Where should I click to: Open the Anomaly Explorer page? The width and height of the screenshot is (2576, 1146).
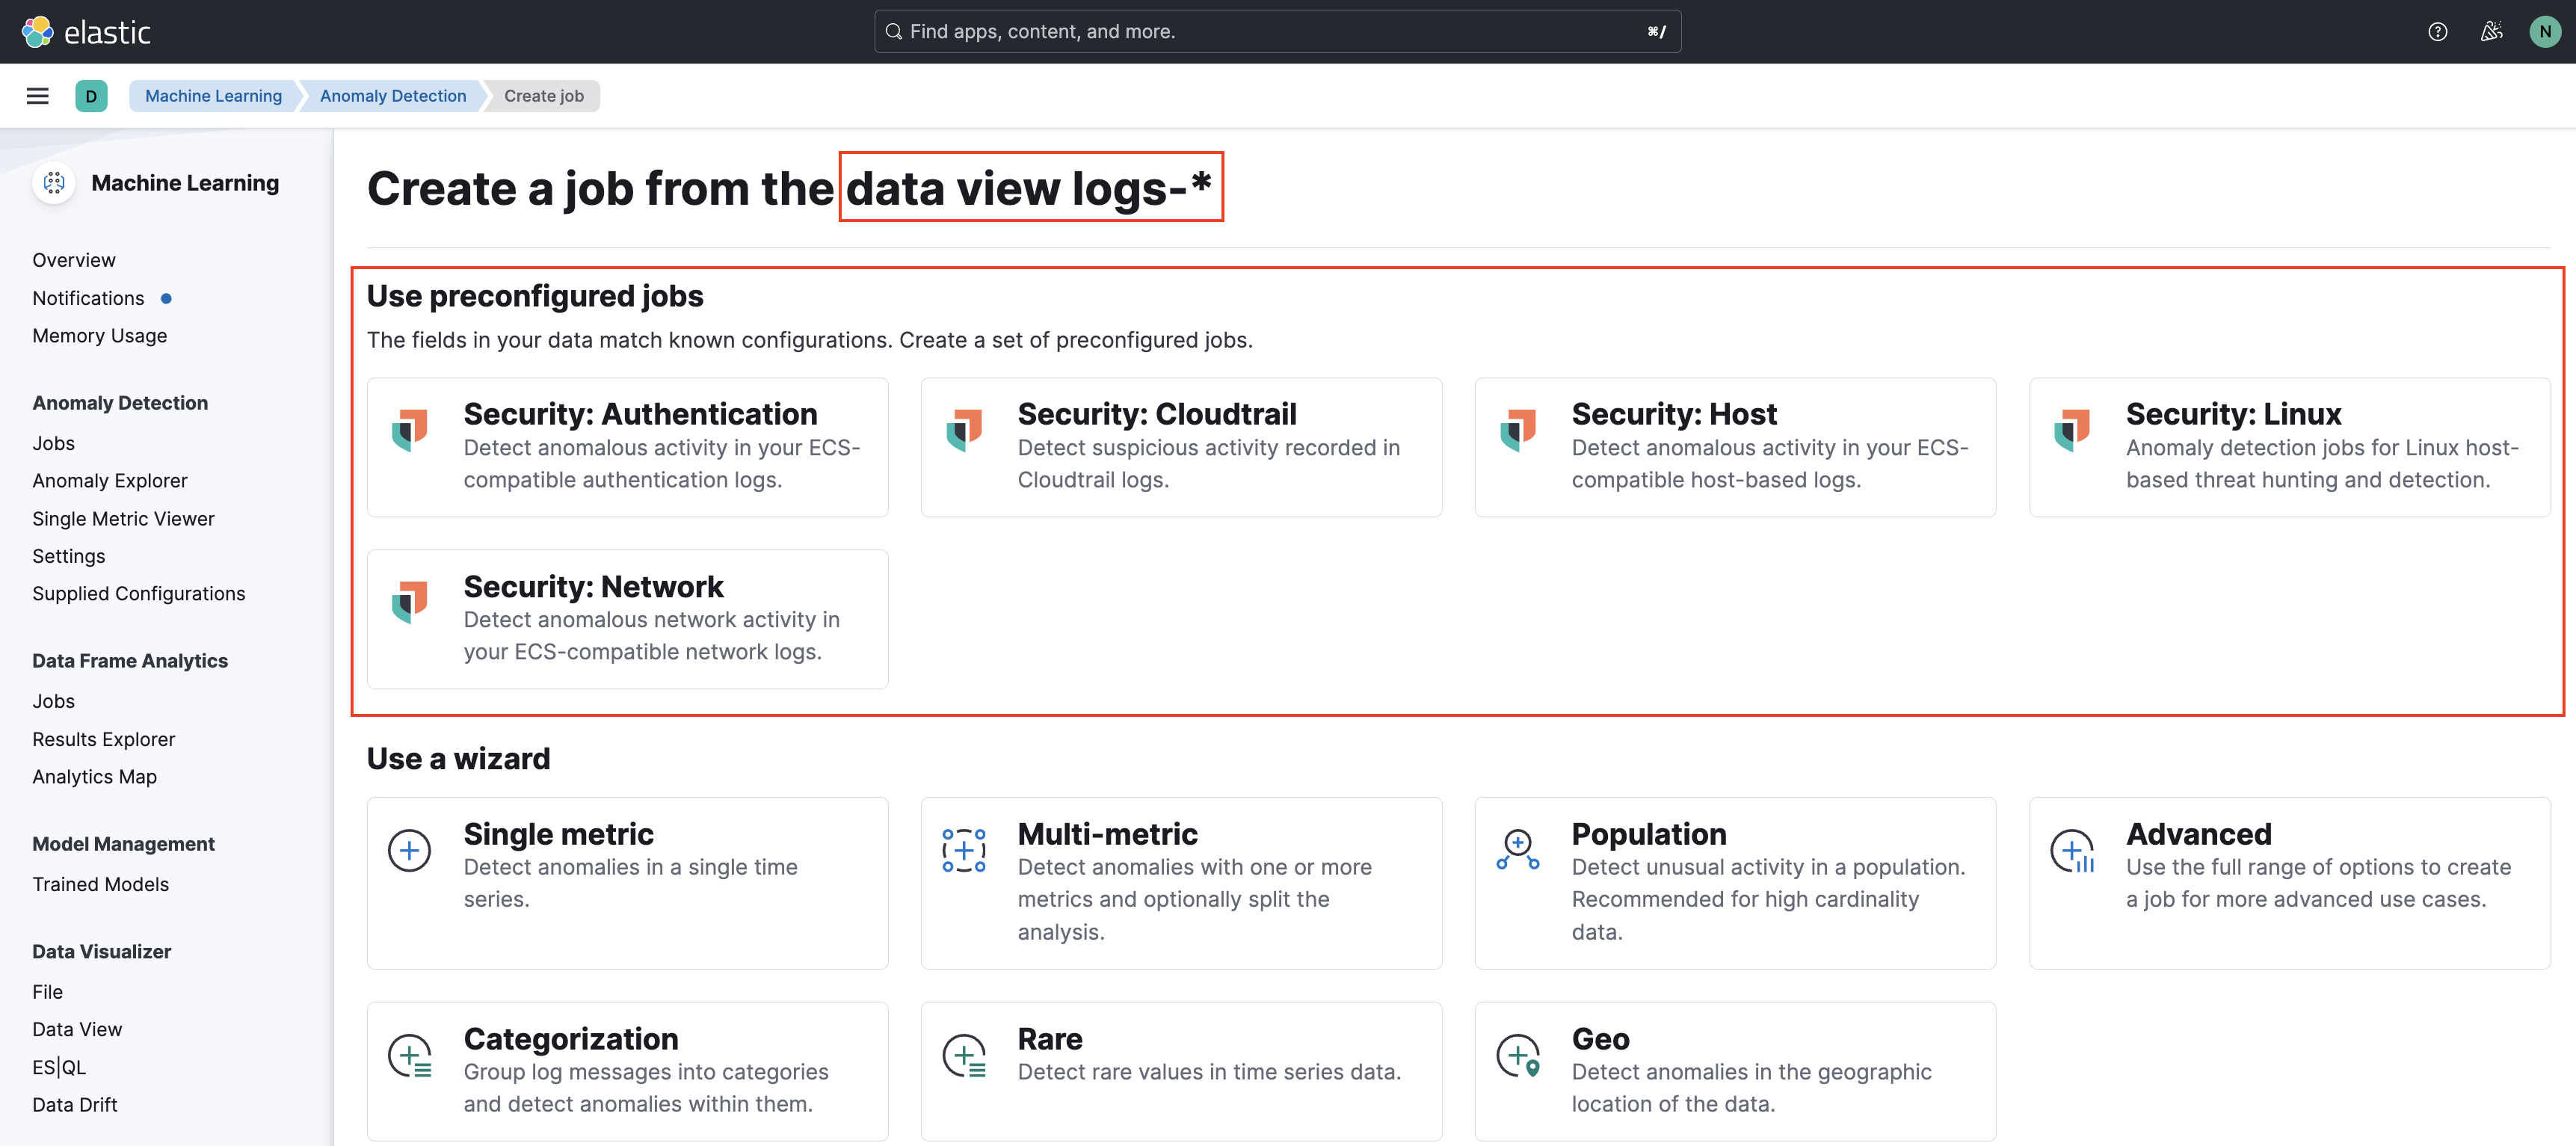tap(110, 480)
